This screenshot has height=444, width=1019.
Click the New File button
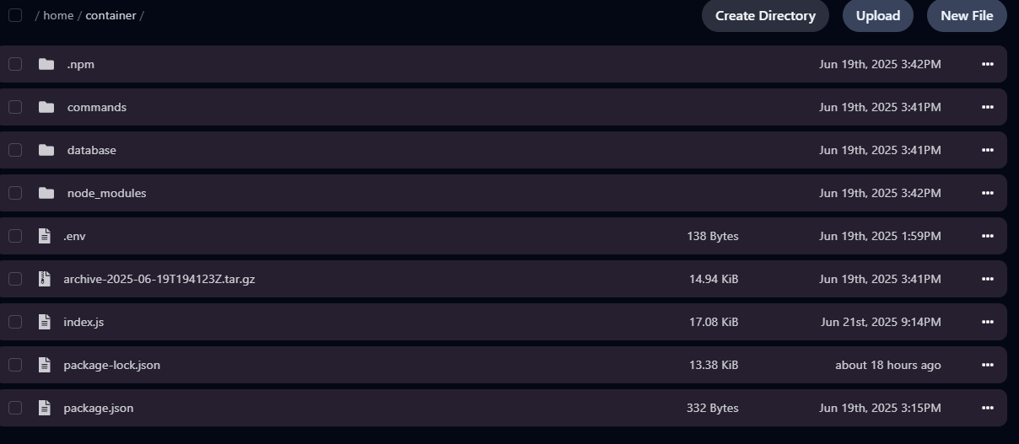(x=967, y=15)
